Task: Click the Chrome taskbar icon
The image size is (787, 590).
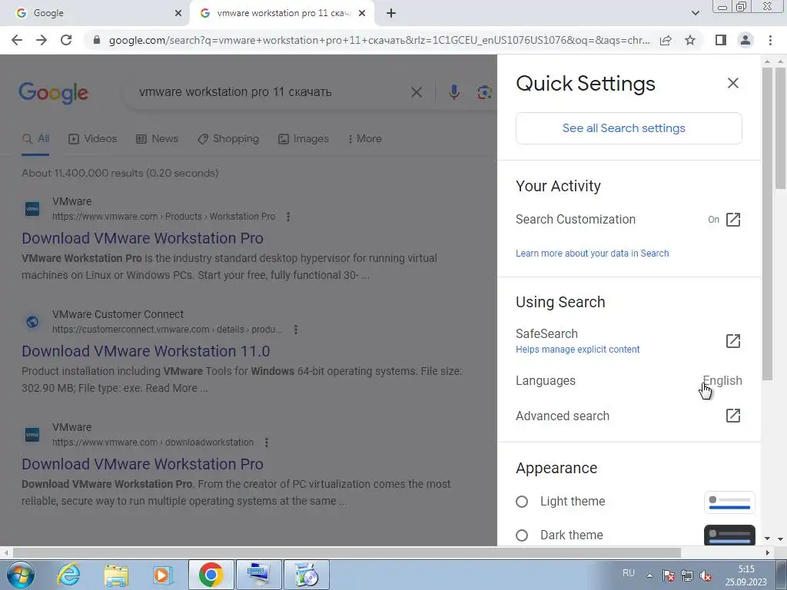Action: coord(211,575)
